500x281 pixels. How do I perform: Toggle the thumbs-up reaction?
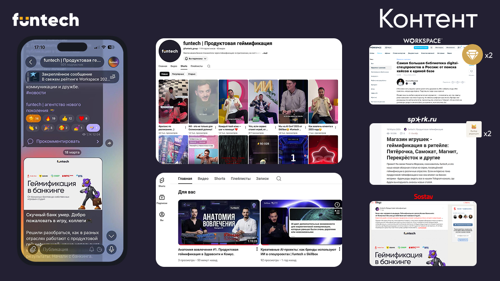pyautogui.click(x=67, y=119)
